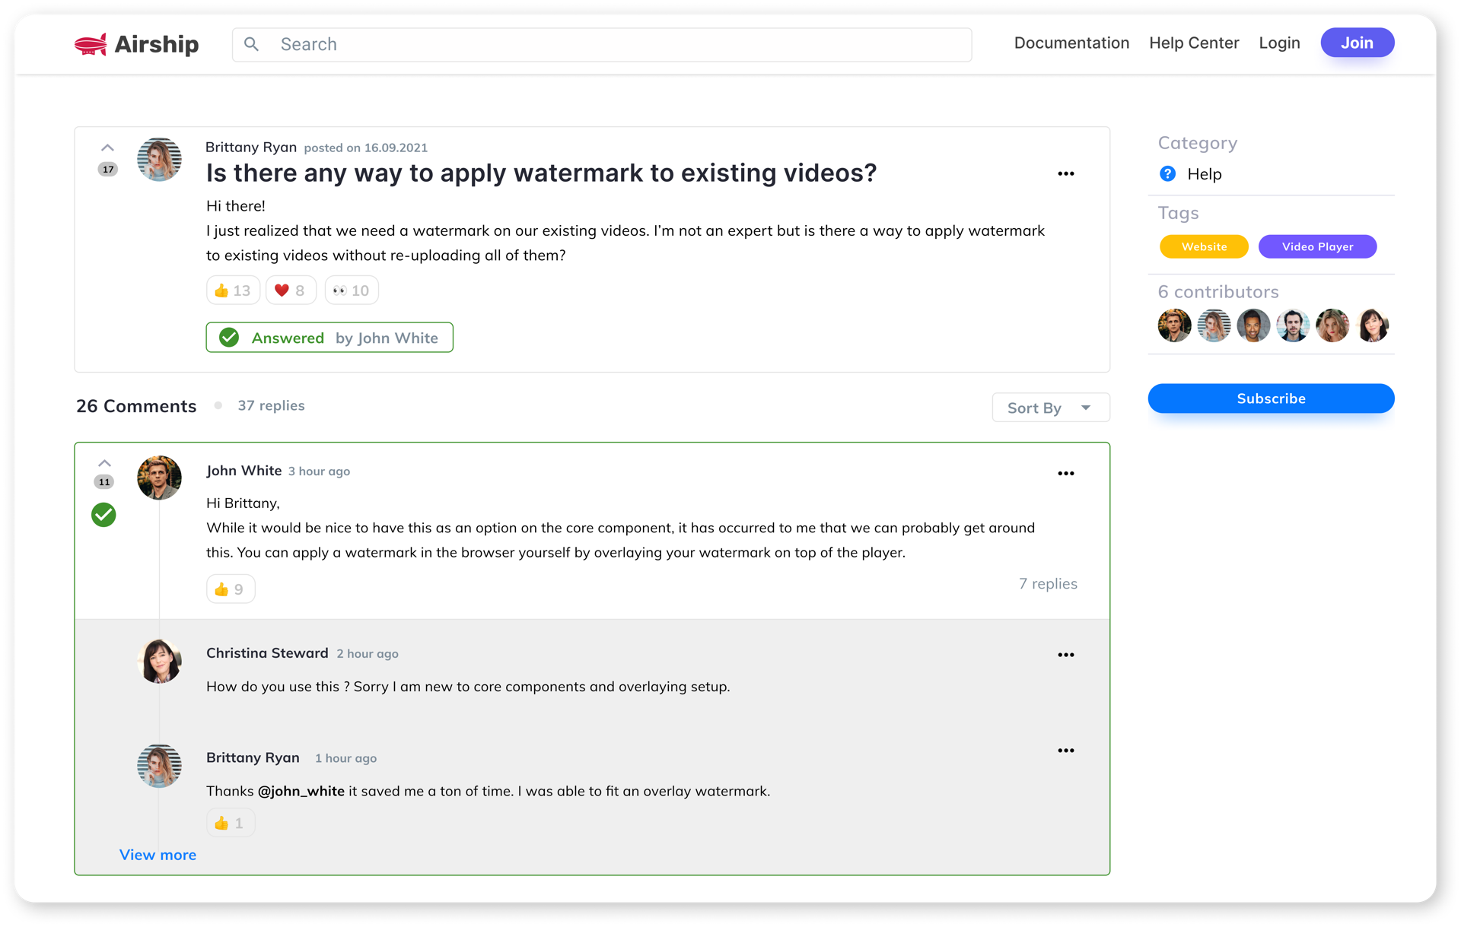Image resolution: width=1461 pixels, height=927 pixels.
Task: Open the question's three-dot options menu
Action: click(1065, 174)
